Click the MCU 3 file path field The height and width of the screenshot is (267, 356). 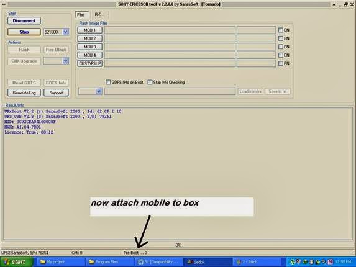pos(170,47)
